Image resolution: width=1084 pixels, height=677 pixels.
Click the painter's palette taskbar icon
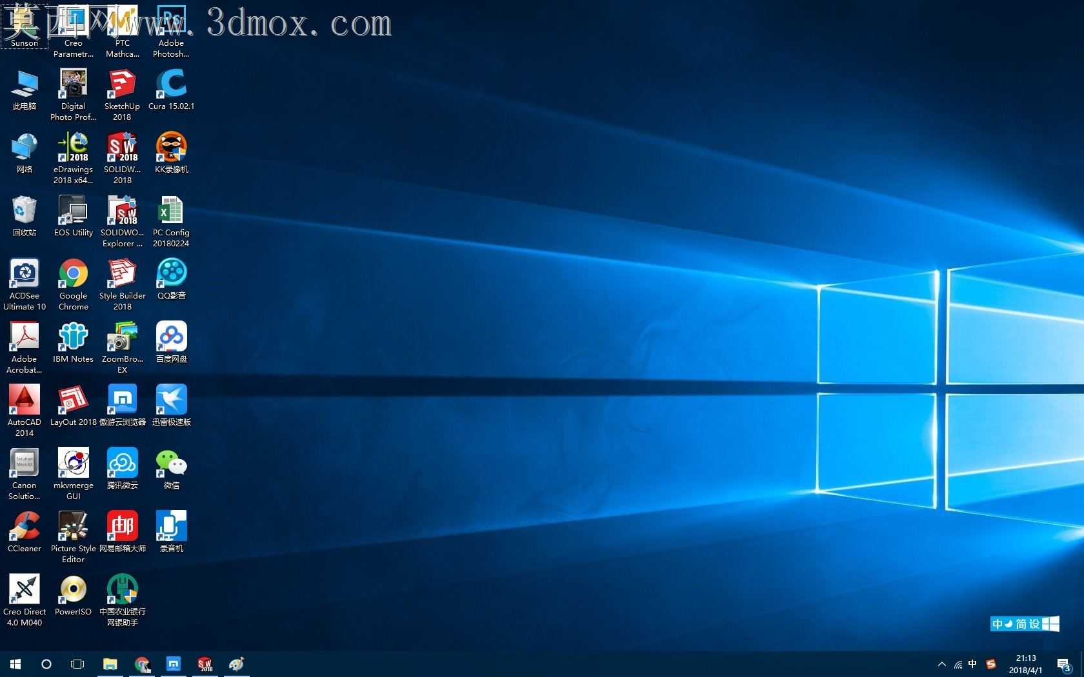tap(237, 664)
